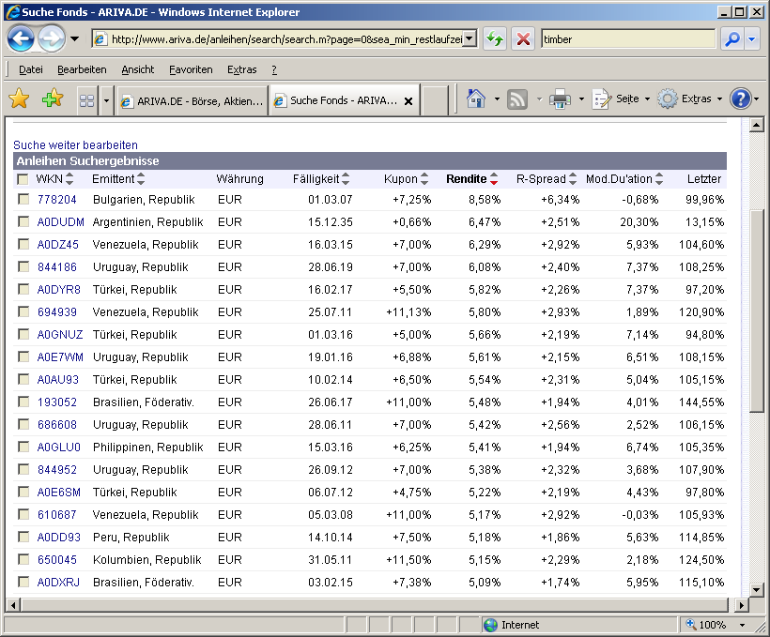Sort by R-Spread column arrows
This screenshot has width=770, height=637.
click(x=573, y=179)
